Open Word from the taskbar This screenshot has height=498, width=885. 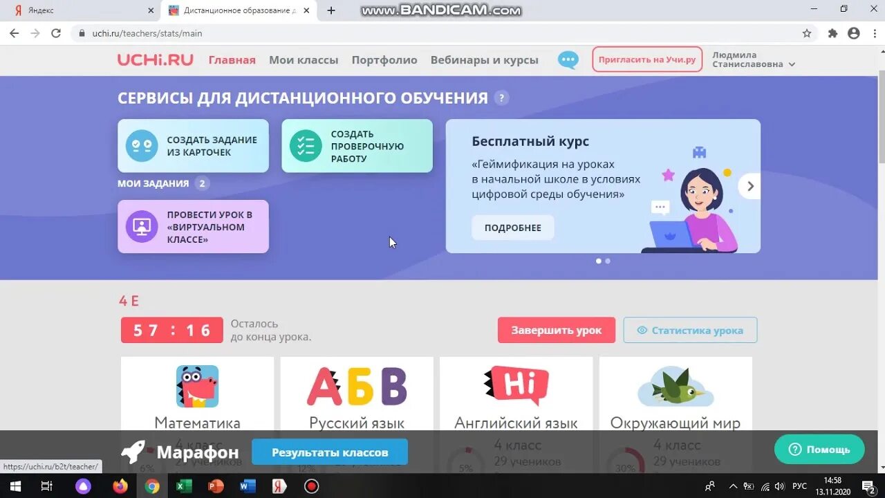pos(248,486)
